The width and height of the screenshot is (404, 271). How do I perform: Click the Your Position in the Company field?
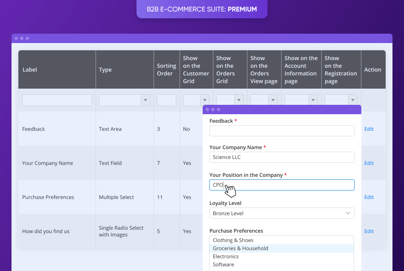(x=282, y=185)
